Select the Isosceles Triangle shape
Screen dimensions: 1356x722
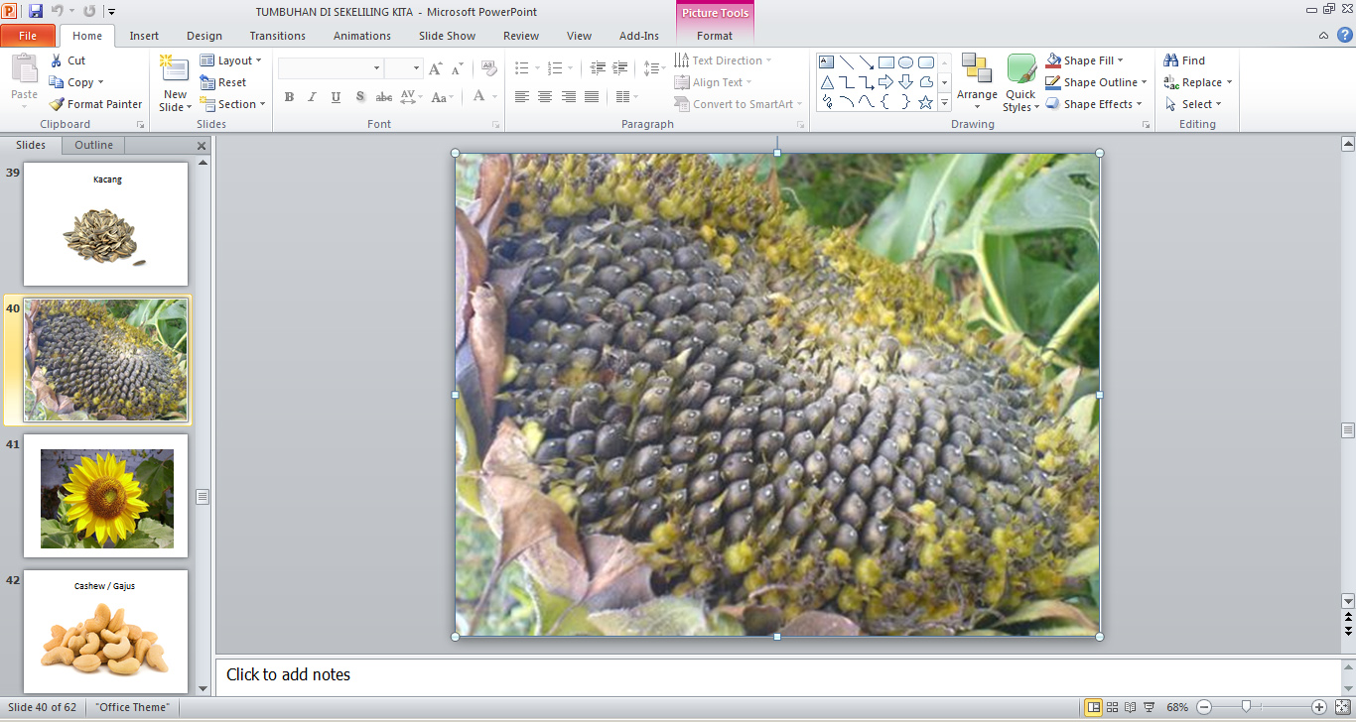827,82
